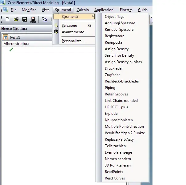The image size is (186, 185).
Task: Open the Calcolo menu
Action: click(83, 10)
